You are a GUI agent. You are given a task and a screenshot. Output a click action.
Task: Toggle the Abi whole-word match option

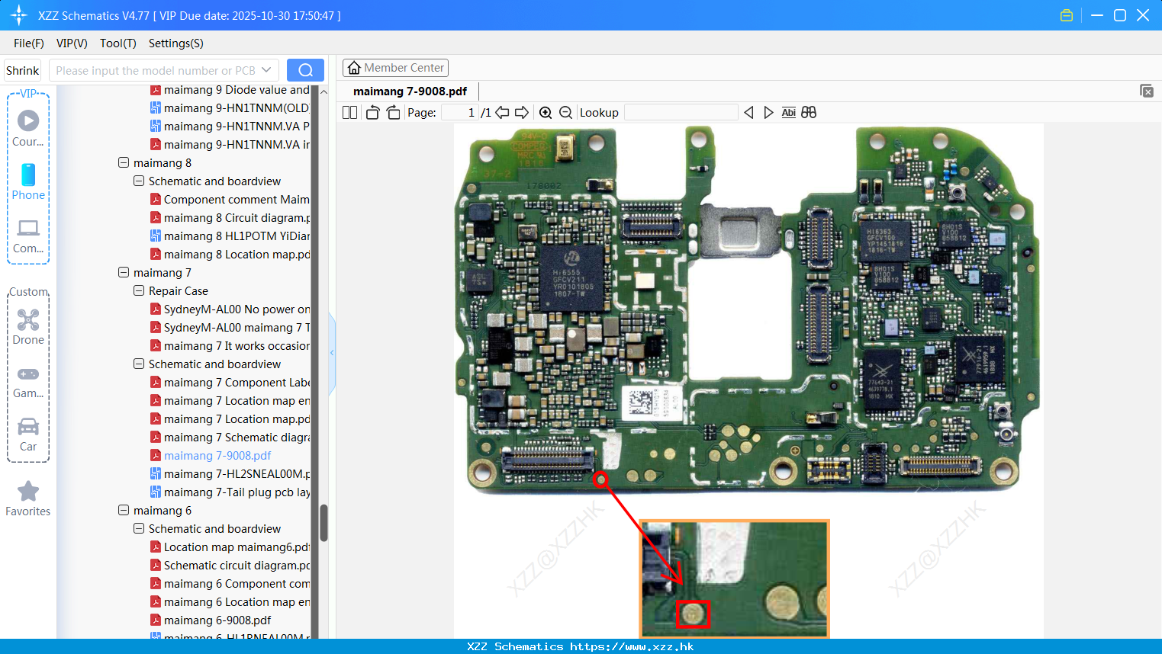point(789,112)
